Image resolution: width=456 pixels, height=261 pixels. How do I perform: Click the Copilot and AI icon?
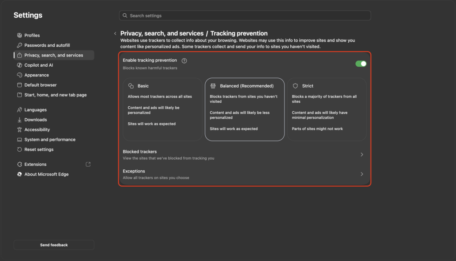[x=20, y=65]
